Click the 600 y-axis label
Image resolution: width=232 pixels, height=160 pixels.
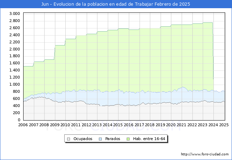16,98
